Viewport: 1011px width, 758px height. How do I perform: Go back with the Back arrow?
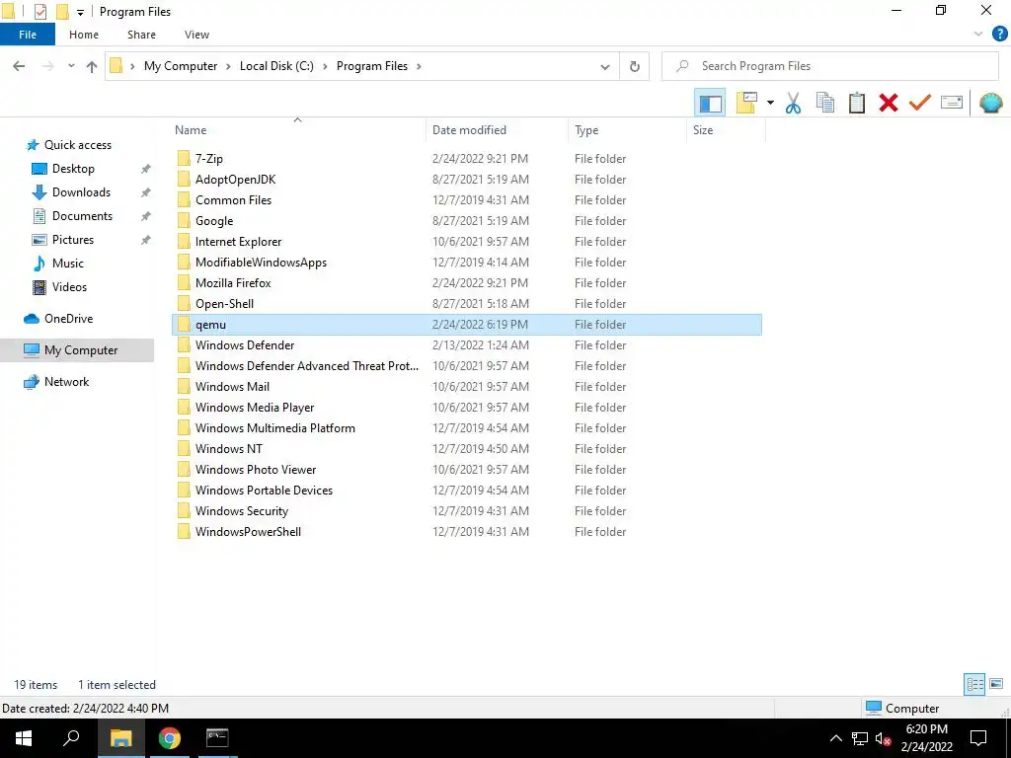click(x=20, y=66)
